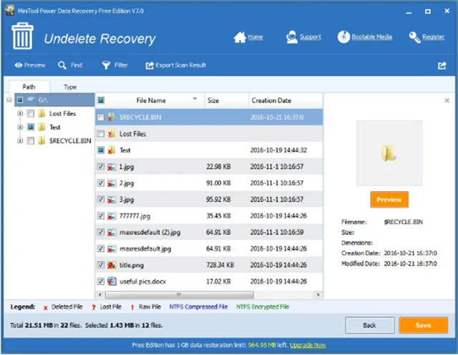The height and width of the screenshot is (355, 458).
Task: Uncheck the useful pics.docx checkbox
Action: pyautogui.click(x=101, y=281)
